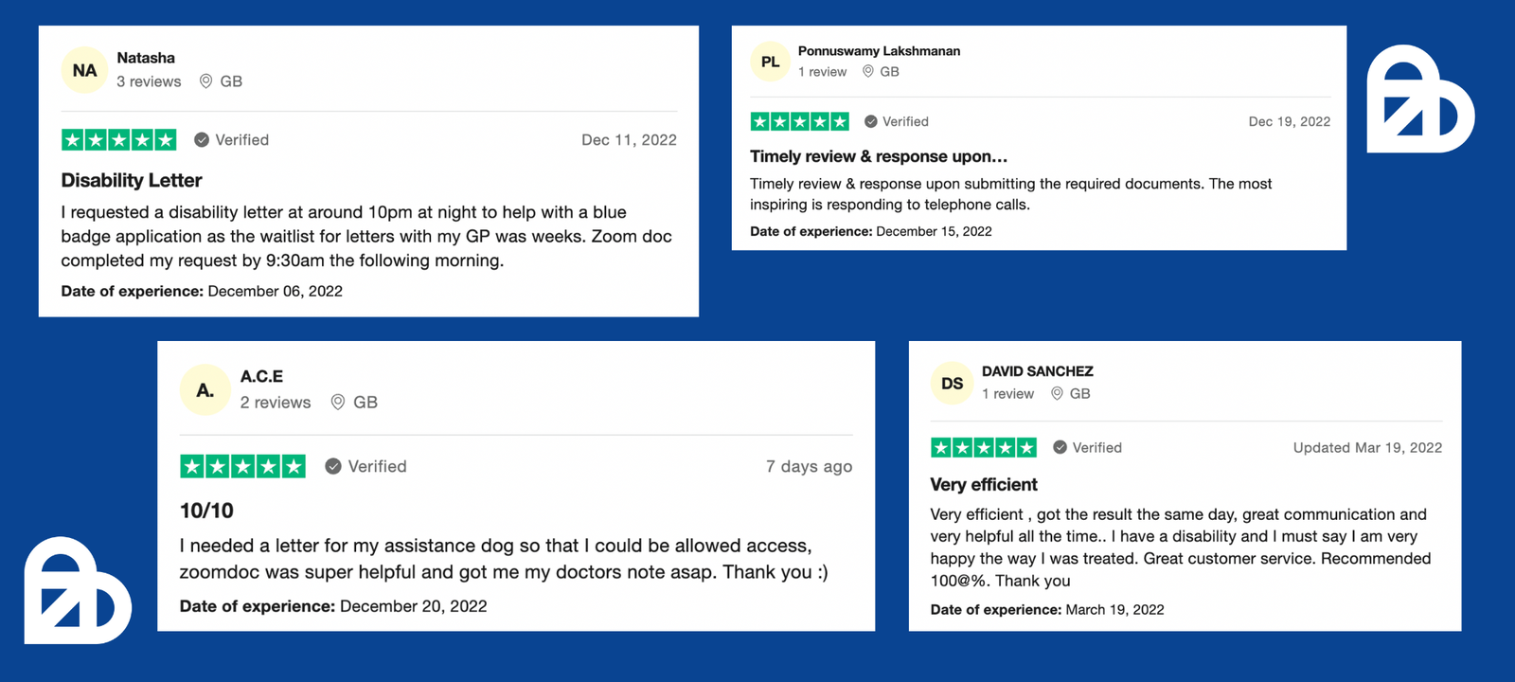This screenshot has width=1515, height=682.
Task: Click the A. avatar for A.C.E
Action: coord(205,390)
